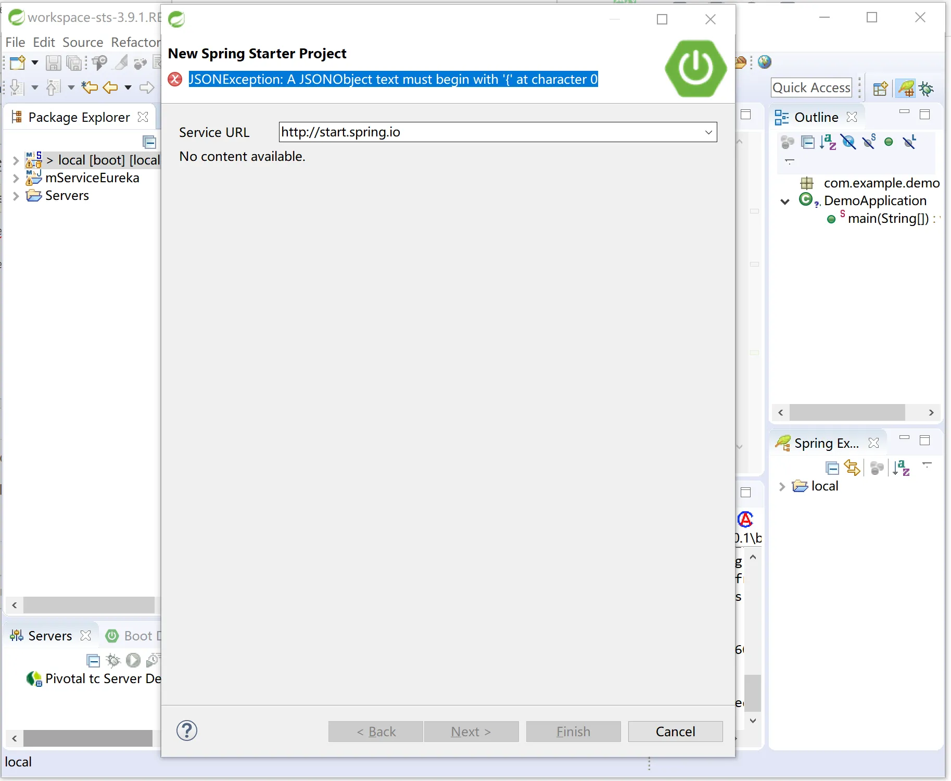Toggle Hide Local Types in Outline
Screen dimensions: 951x781
[x=910, y=142]
